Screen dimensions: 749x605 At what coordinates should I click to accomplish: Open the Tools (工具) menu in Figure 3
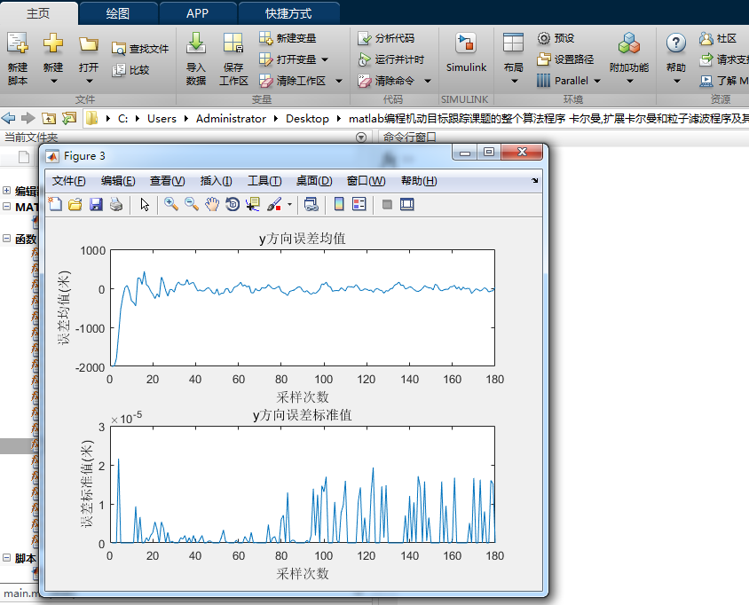point(264,180)
